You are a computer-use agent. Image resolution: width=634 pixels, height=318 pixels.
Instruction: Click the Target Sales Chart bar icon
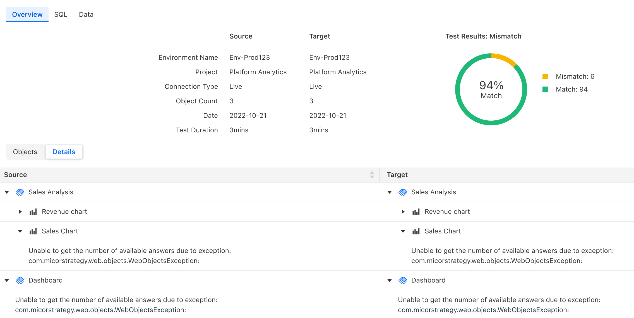[x=416, y=231]
